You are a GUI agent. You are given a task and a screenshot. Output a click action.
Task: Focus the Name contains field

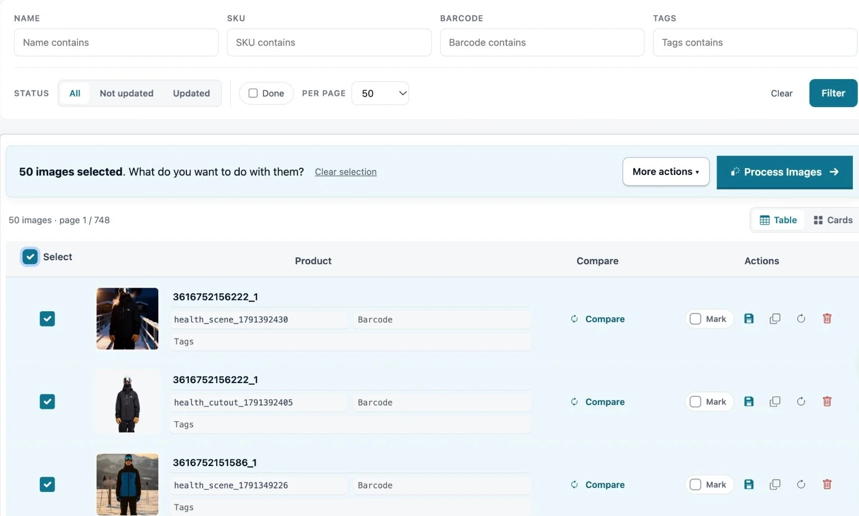click(x=116, y=43)
